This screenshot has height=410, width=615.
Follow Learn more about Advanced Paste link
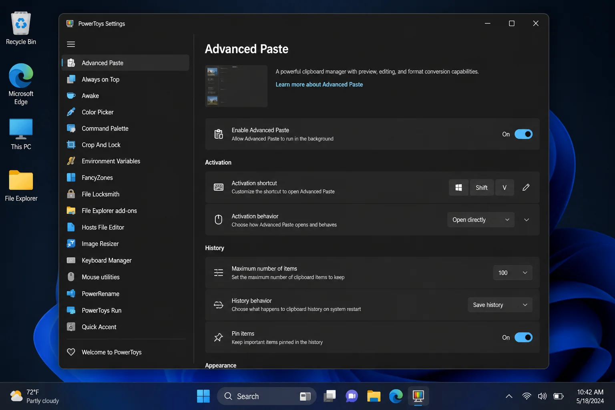click(x=319, y=84)
